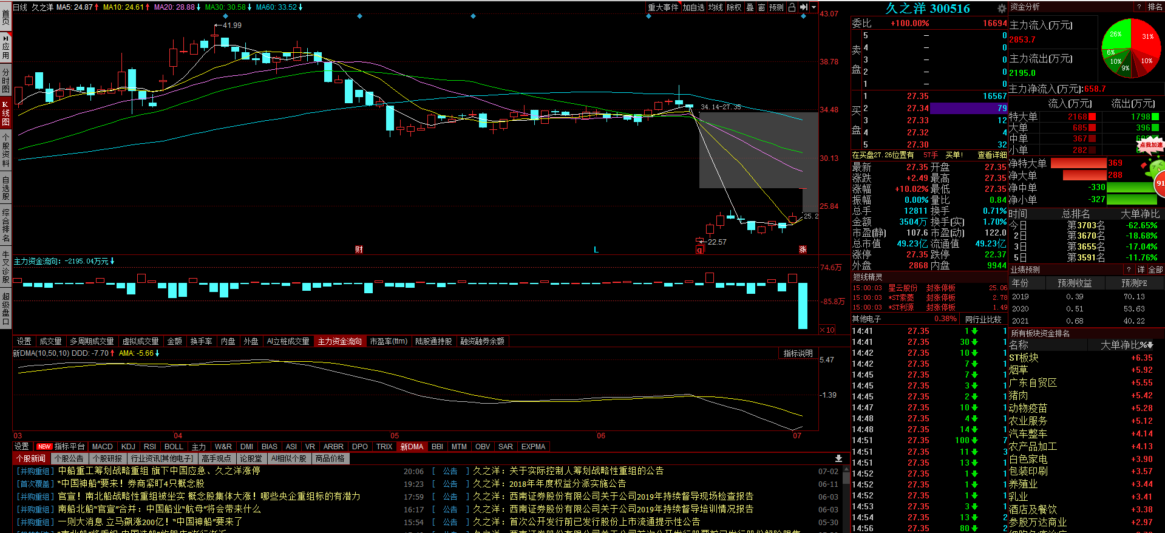Switch sub-chart to 成交量
This screenshot has width=1165, height=533.
tap(50, 341)
